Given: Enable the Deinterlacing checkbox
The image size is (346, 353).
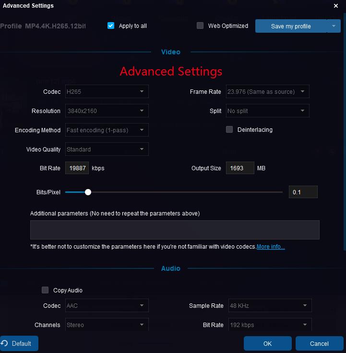Looking at the screenshot, I should click(x=229, y=129).
